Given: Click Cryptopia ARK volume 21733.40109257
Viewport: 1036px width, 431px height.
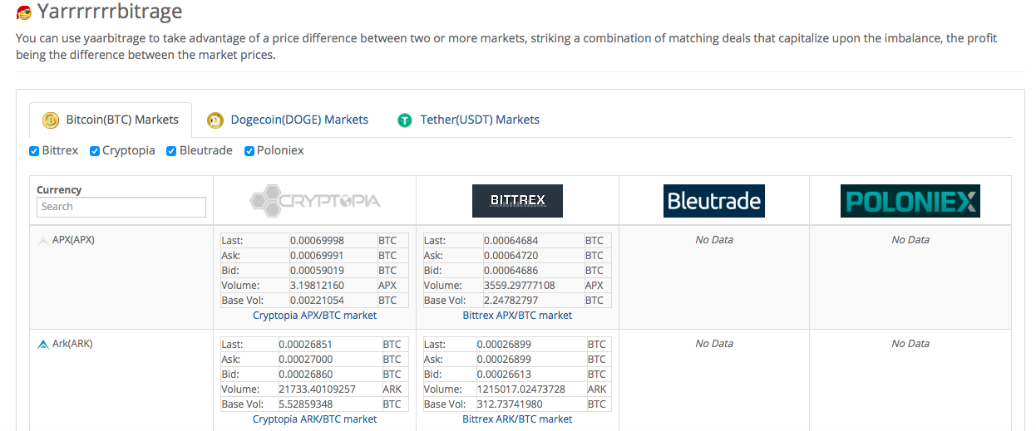Looking at the screenshot, I should 317,389.
